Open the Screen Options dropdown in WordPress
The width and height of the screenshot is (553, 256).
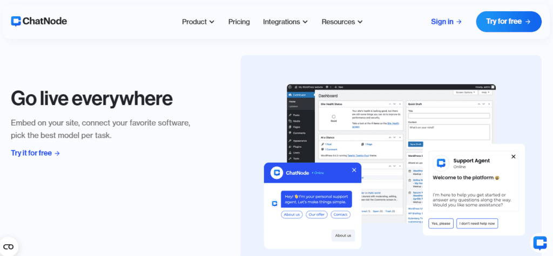(465, 92)
